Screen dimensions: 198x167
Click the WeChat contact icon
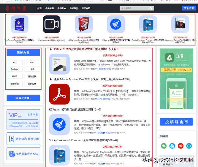coord(164,146)
